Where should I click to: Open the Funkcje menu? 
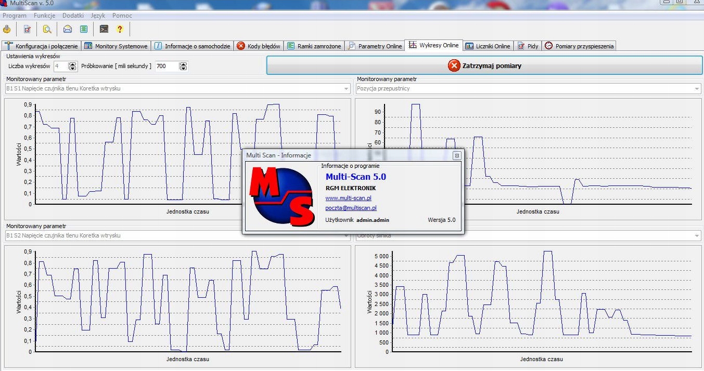click(44, 16)
